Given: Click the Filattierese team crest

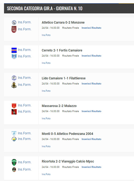Looking at the screenshot, I should coord(14,85).
